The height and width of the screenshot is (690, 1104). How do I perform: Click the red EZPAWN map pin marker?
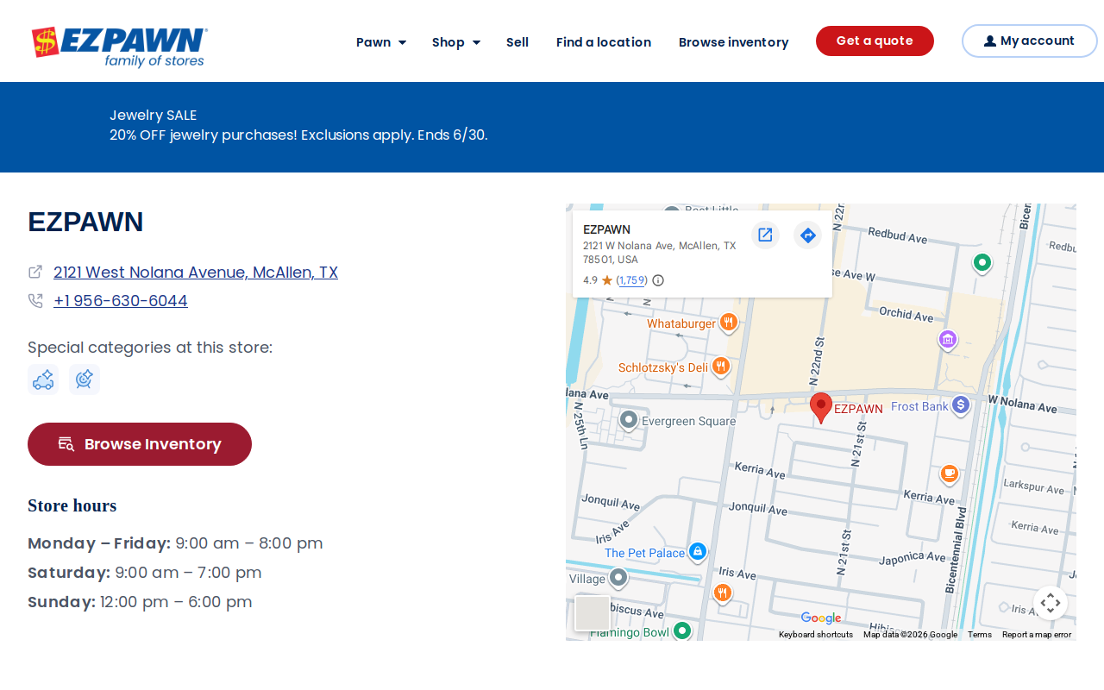pos(821,407)
